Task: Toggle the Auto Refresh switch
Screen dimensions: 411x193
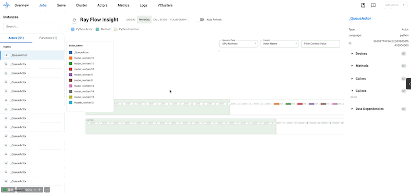Action: click(201, 20)
